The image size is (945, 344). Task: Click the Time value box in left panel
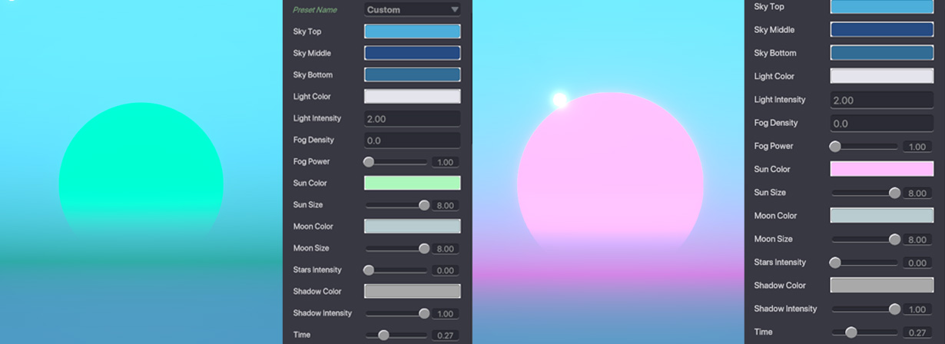tap(445, 336)
